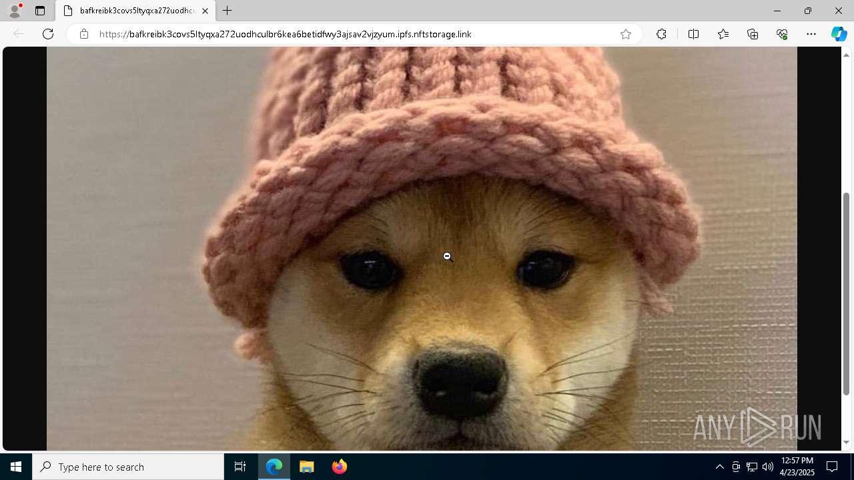
Task: Click the vertical scrollbar thumb
Action: point(847,293)
